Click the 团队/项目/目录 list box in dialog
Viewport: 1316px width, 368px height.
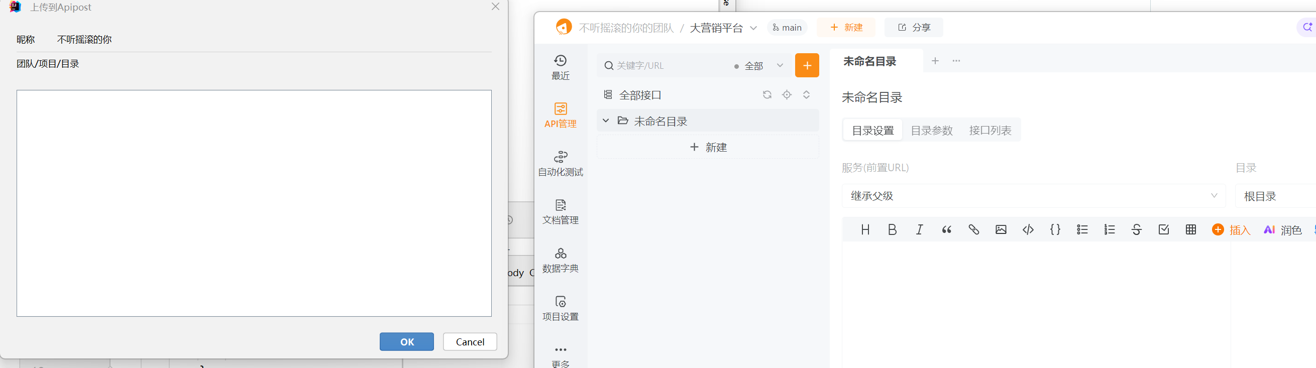(254, 203)
